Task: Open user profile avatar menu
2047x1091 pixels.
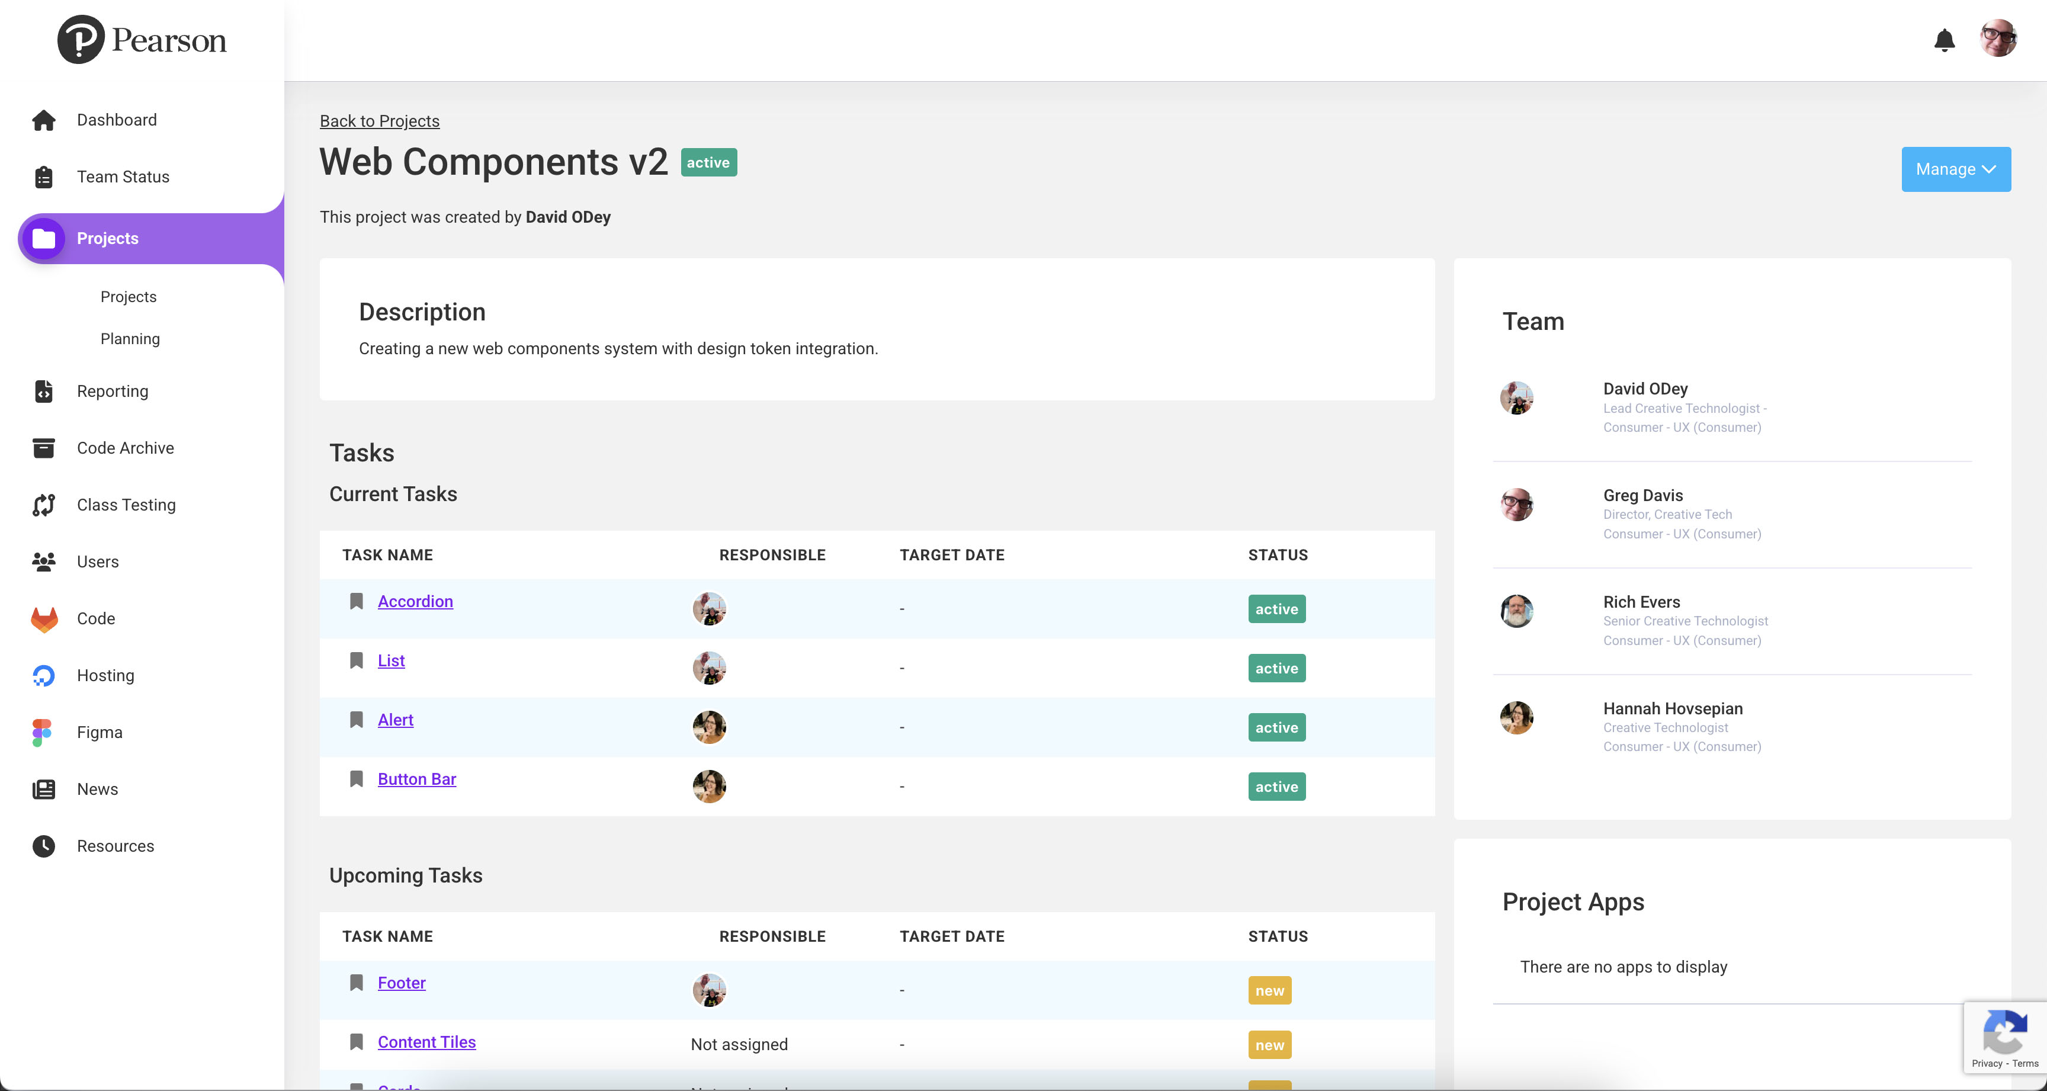Action: click(1998, 39)
